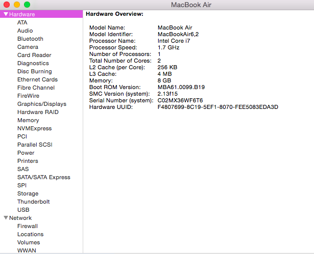314x254 pixels.
Task: Select Disc Burning entry
Action: point(35,71)
